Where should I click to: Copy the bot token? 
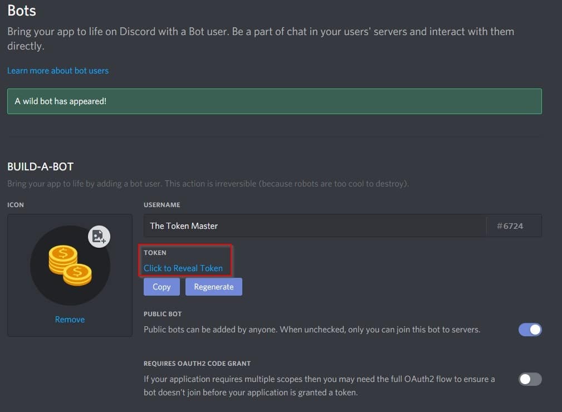coord(162,287)
